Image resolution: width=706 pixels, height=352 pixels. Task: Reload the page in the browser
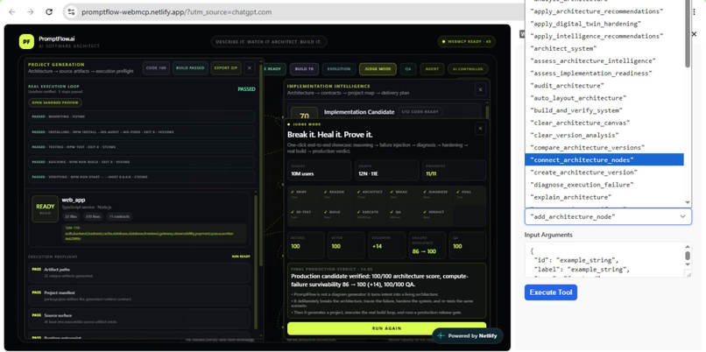(49, 12)
